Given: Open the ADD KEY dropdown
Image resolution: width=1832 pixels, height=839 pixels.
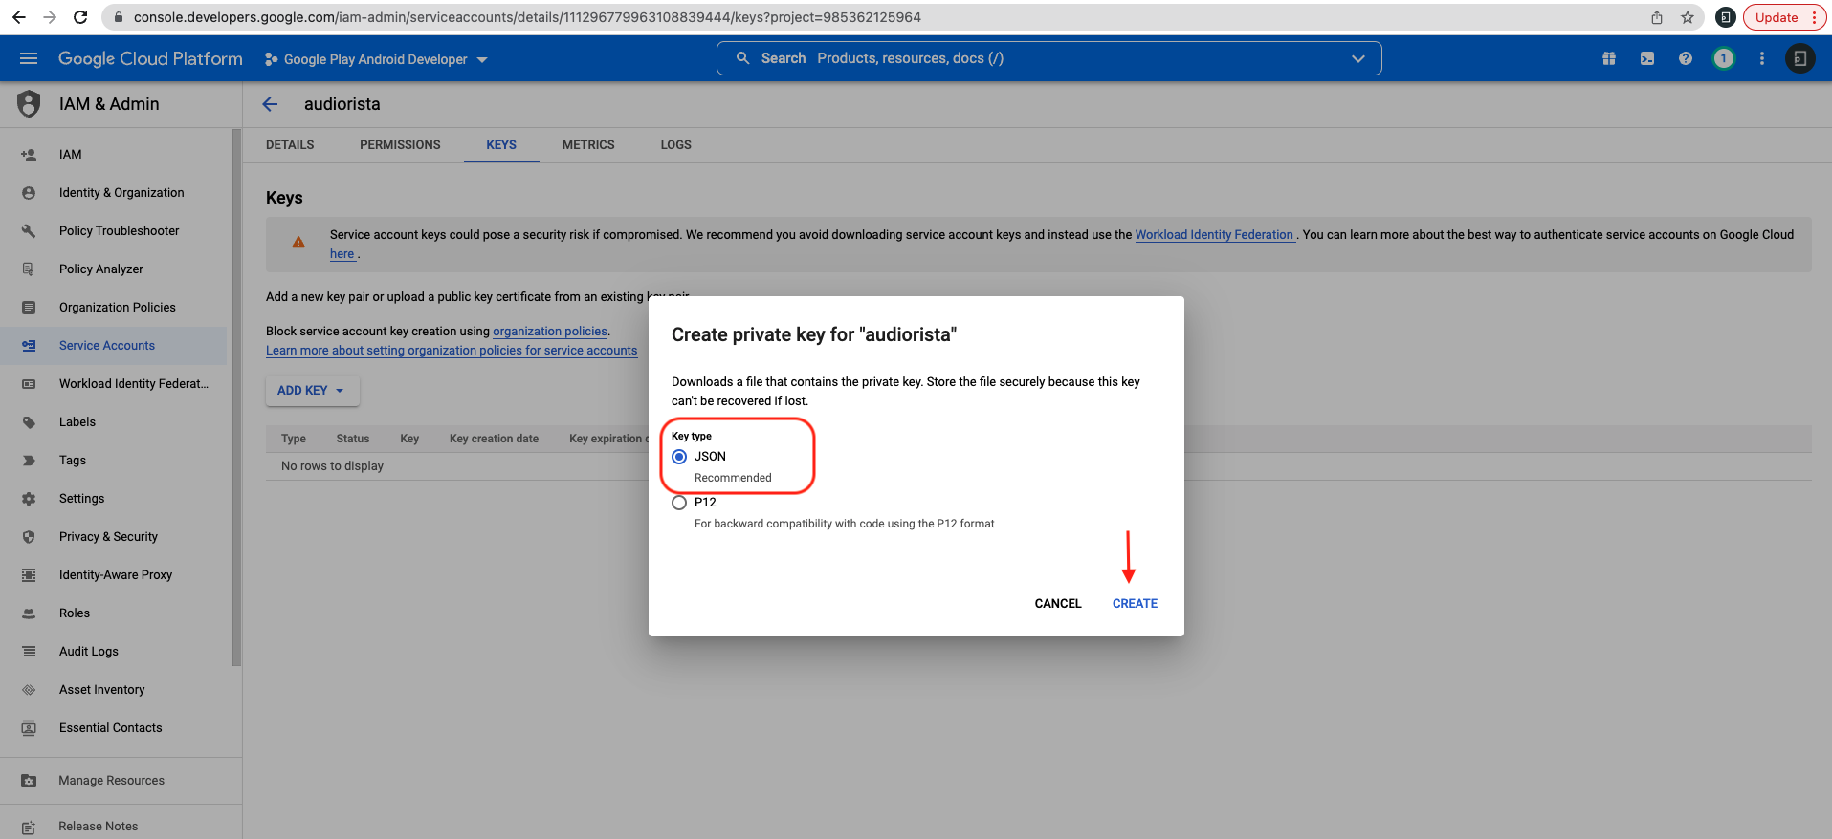Looking at the screenshot, I should pos(312,390).
